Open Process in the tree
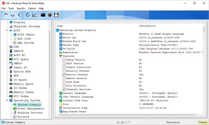209x125 pixels. pos(23,117)
